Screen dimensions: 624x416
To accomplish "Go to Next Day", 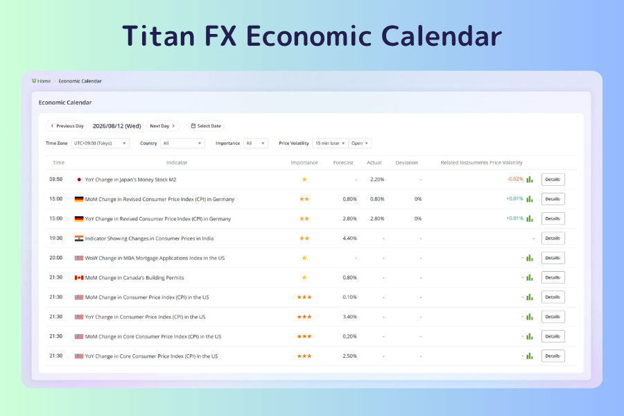I will point(163,125).
